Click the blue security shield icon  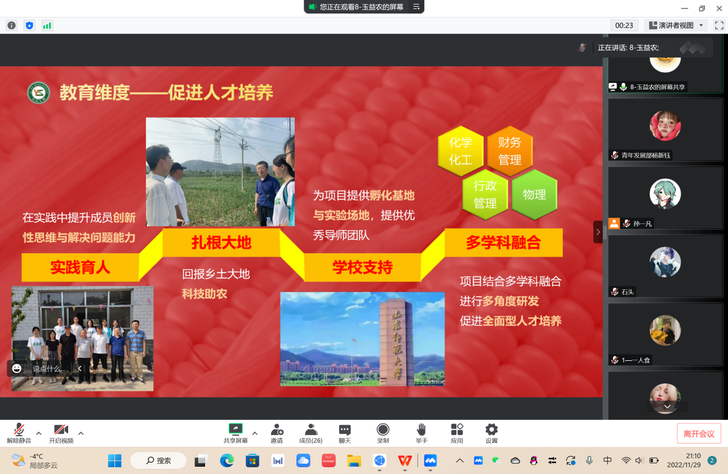click(x=29, y=25)
